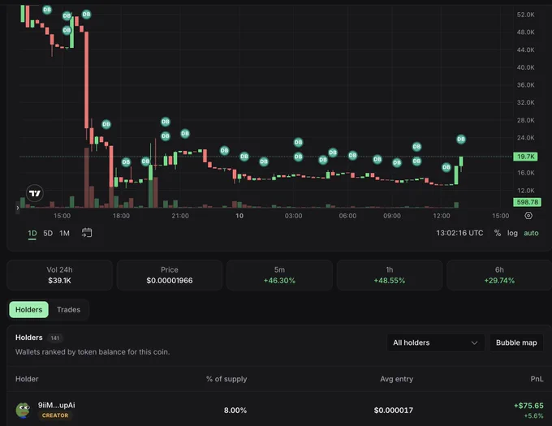Viewport: 552px width, 426px height.
Task: Toggle log scale on chart
Action: click(512, 233)
